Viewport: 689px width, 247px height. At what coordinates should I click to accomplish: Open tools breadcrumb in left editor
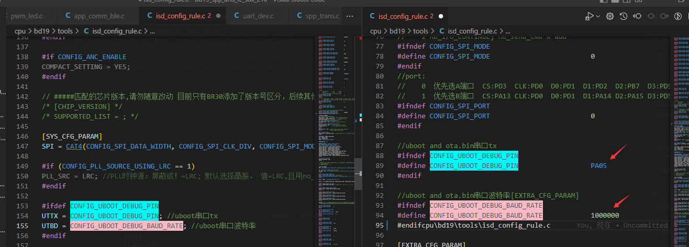[x=65, y=31]
